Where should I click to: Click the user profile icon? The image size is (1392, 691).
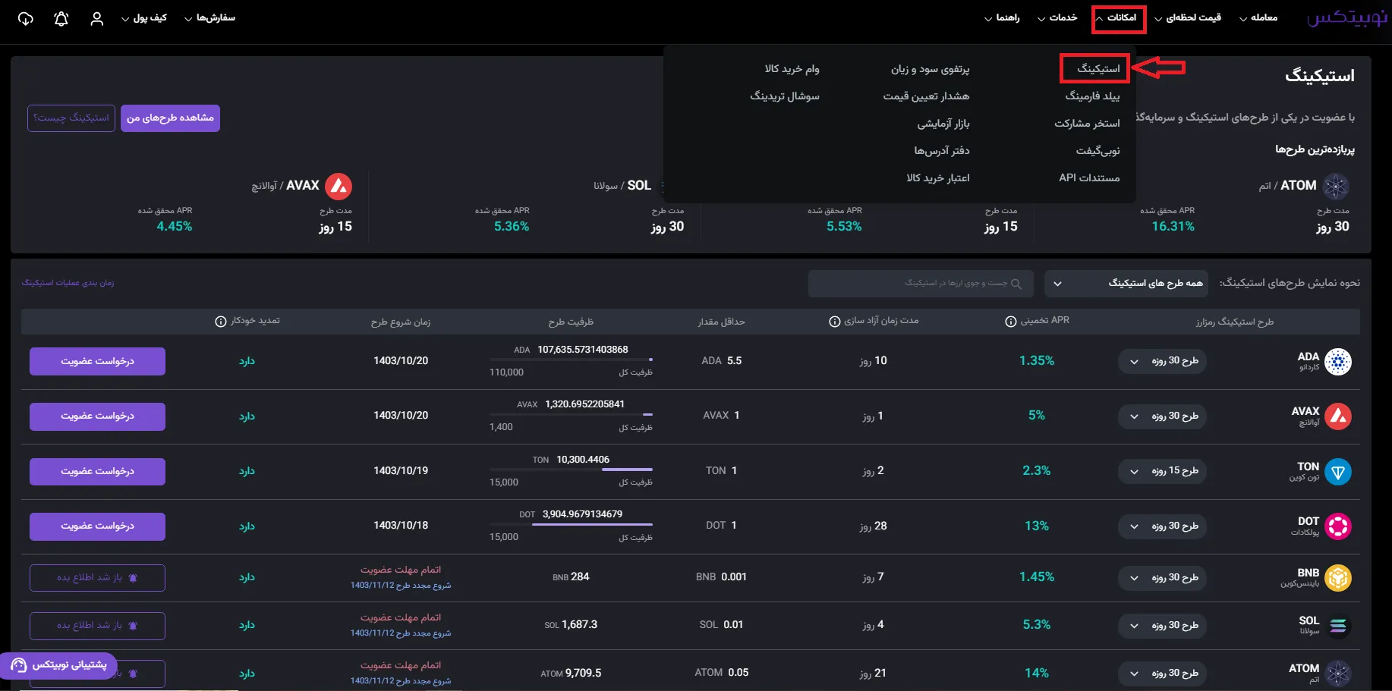click(x=97, y=18)
